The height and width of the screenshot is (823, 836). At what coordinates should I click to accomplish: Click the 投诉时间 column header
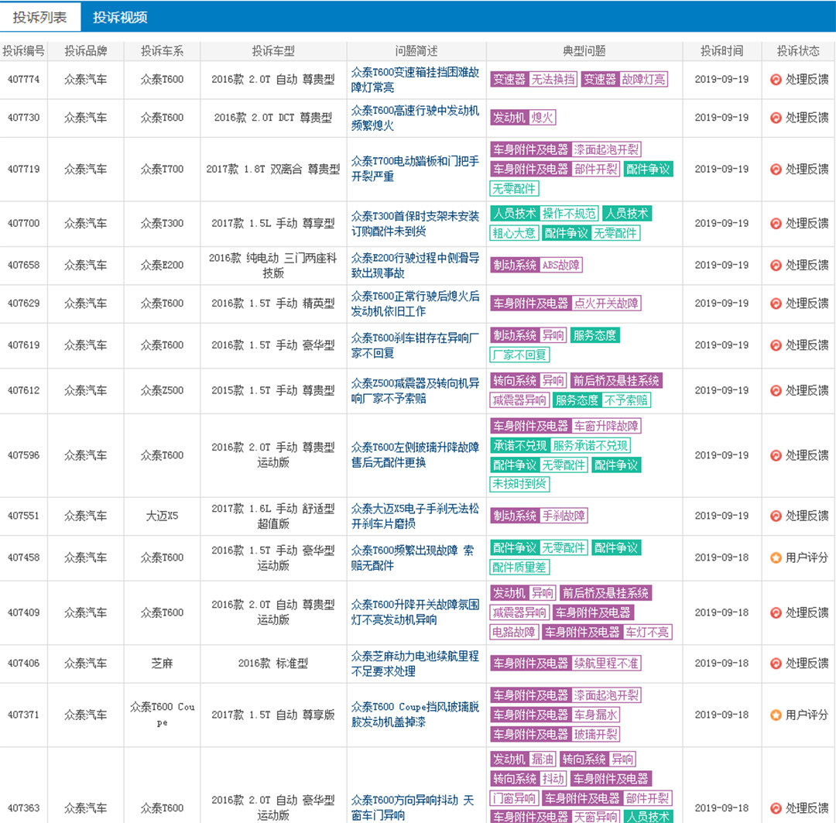click(x=721, y=51)
